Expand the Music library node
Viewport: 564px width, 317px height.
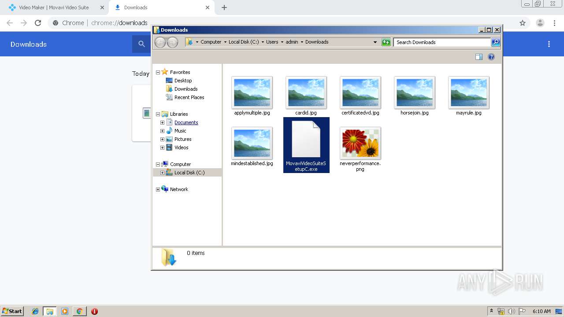tap(162, 131)
